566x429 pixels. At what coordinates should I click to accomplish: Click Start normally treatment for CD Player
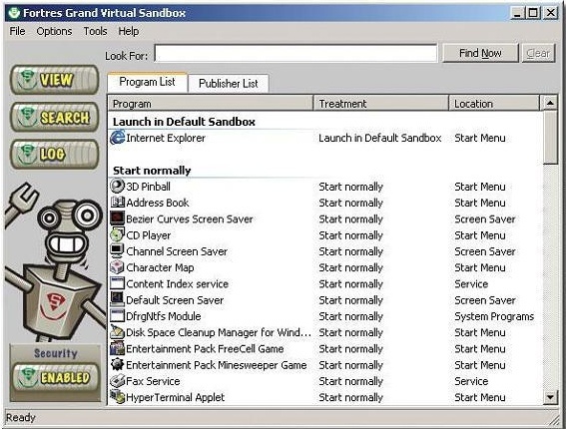(x=350, y=235)
